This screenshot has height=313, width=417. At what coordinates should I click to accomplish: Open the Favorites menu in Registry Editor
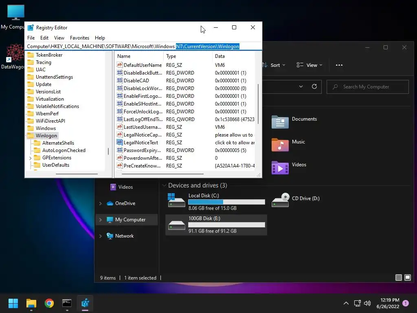79,38
